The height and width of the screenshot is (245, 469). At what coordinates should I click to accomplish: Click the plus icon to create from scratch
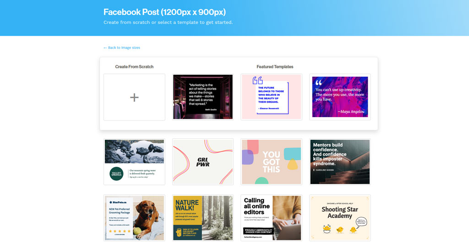(134, 97)
